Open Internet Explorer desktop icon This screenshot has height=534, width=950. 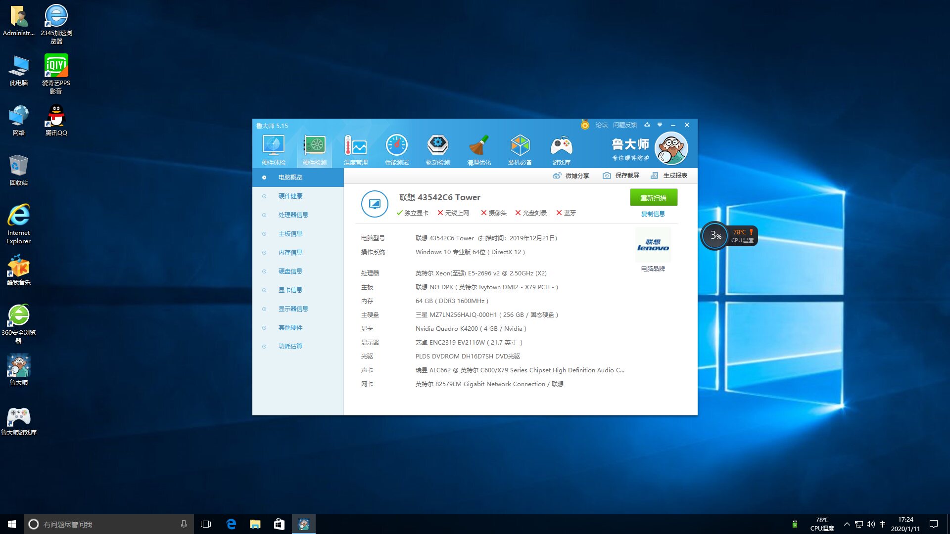point(19,224)
